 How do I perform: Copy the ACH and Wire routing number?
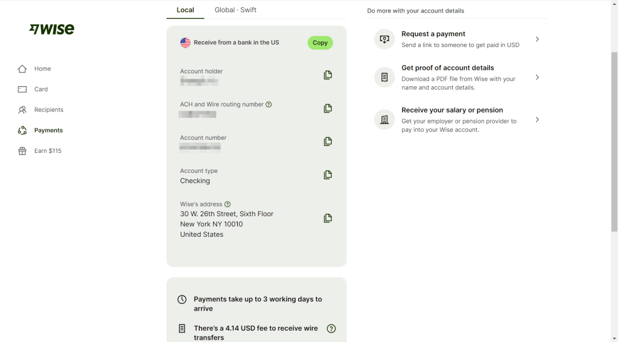(x=328, y=108)
